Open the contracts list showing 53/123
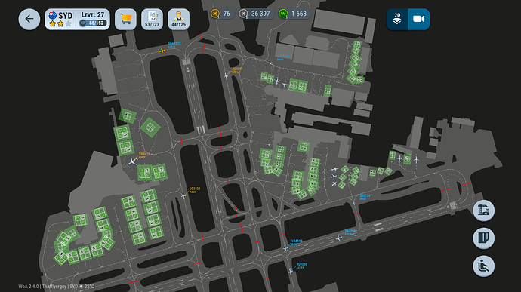 point(153,20)
